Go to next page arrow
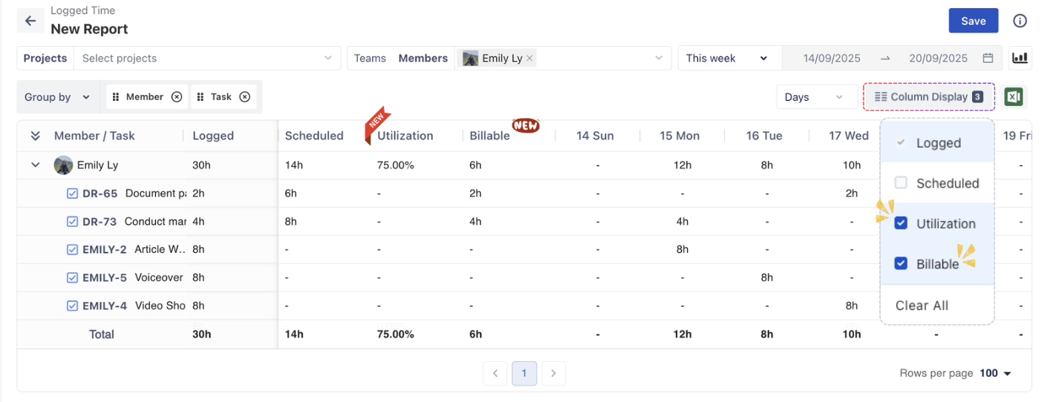This screenshot has height=402, width=1056. [553, 374]
